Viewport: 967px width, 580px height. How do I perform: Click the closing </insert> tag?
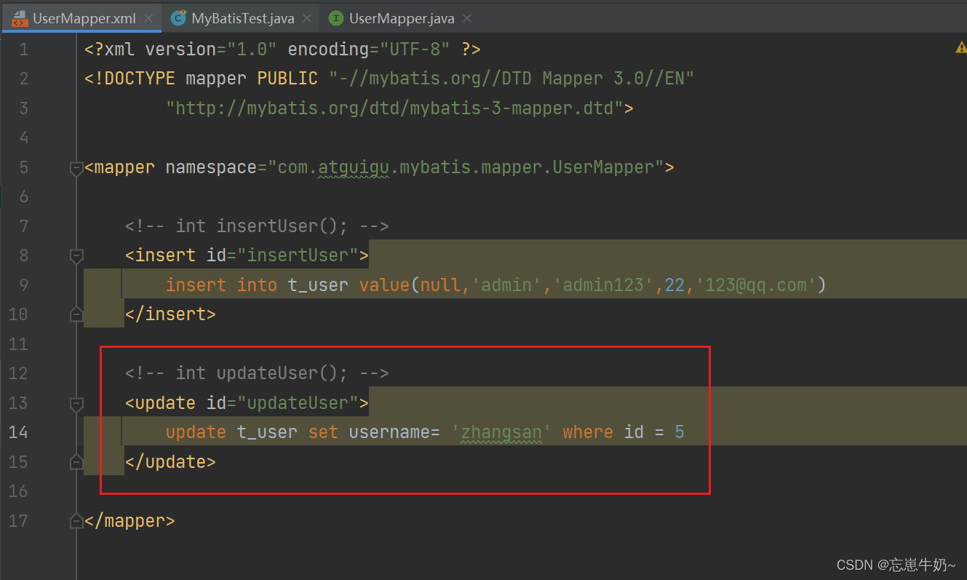tap(170, 314)
